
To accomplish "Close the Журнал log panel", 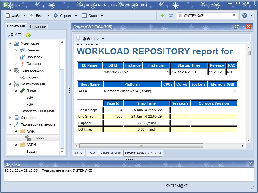I will (251, 164).
